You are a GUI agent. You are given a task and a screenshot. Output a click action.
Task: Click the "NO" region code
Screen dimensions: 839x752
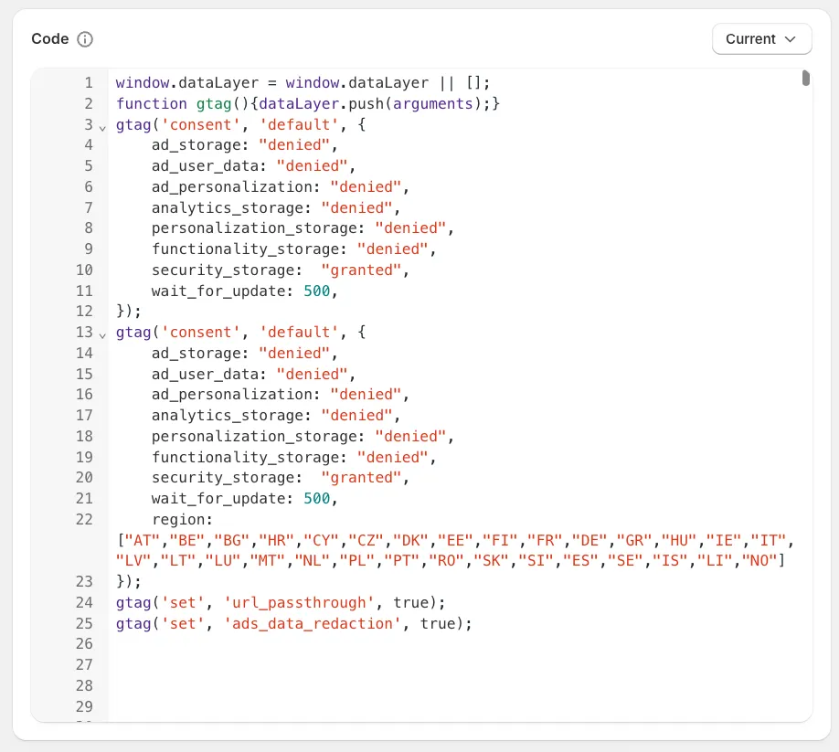(759, 560)
